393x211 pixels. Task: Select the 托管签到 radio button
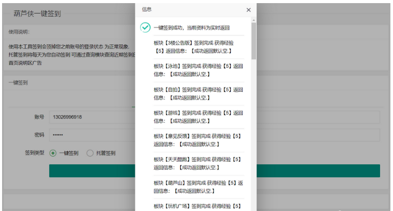click(x=90, y=153)
